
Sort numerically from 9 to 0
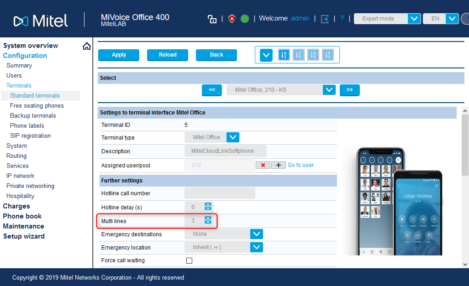tap(328, 55)
